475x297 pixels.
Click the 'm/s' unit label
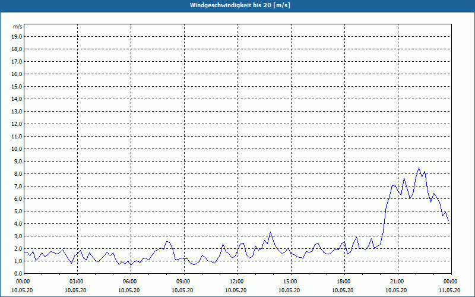point(18,27)
